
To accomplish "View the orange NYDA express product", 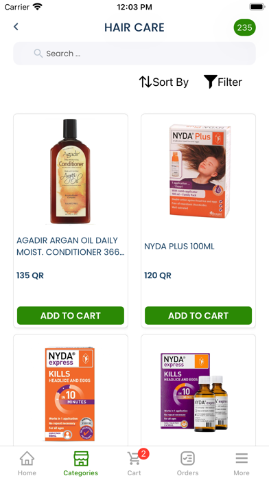I will tap(70, 394).
